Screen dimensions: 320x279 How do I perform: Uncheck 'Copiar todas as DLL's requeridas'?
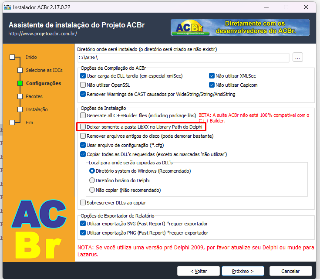[x=83, y=154]
